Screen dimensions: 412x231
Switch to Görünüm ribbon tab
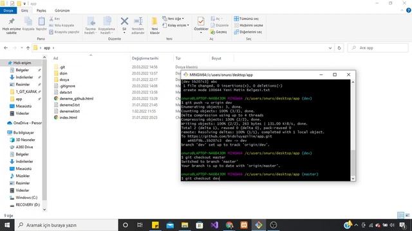coord(62,10)
